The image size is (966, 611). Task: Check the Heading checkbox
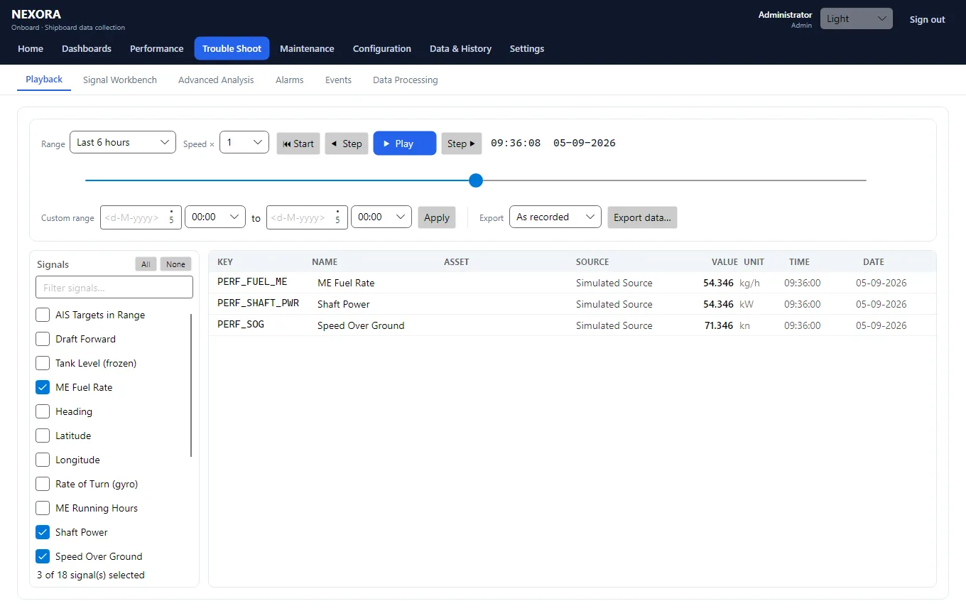point(43,411)
